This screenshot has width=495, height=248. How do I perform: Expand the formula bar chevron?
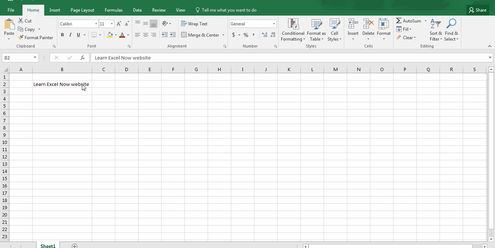click(490, 57)
